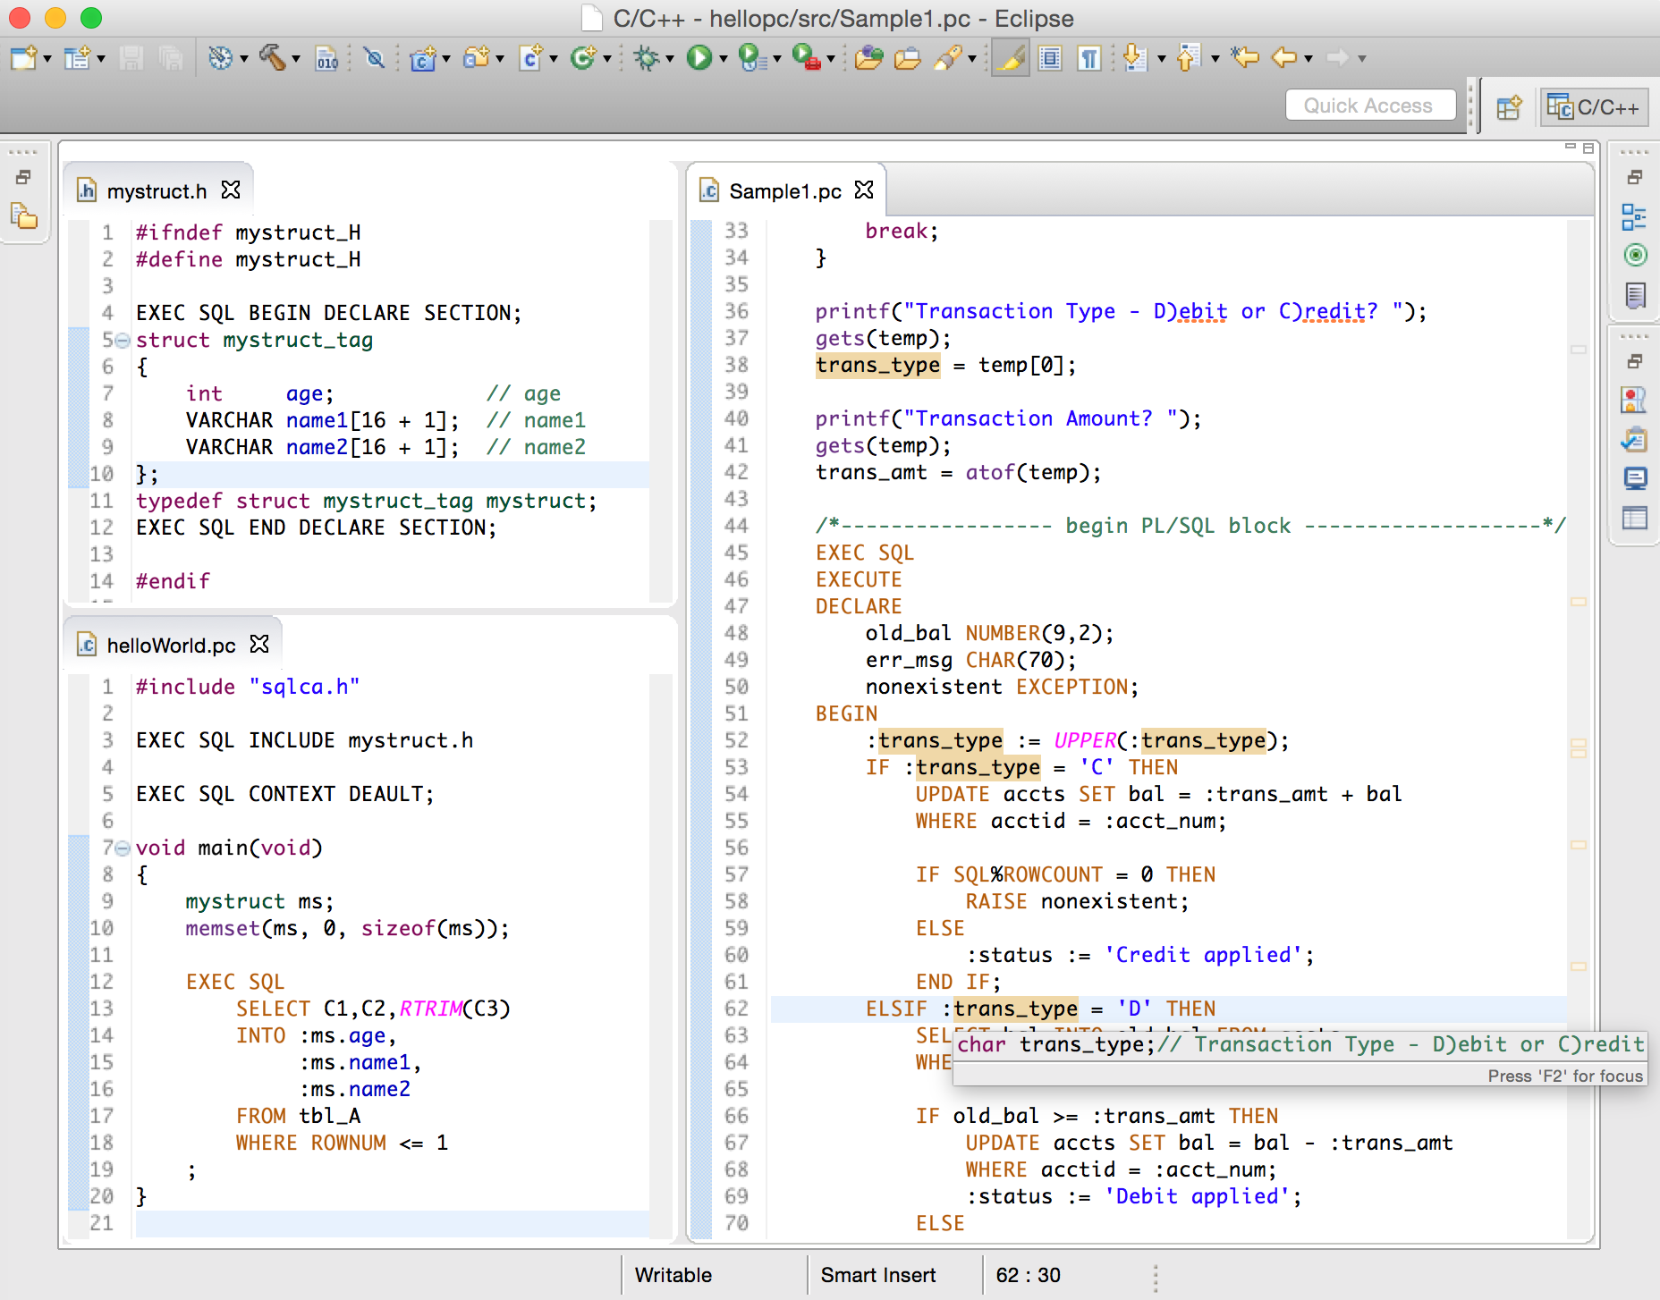Click the 62 : 30 cursor position status
This screenshot has width=1660, height=1300.
click(1028, 1275)
